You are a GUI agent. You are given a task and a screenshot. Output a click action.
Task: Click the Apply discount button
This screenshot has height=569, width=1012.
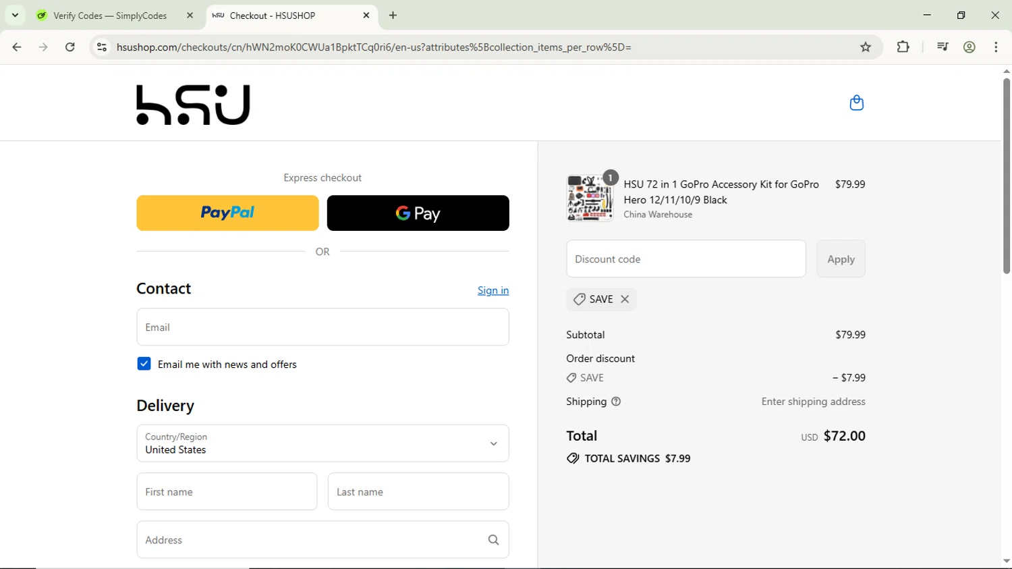(841, 259)
